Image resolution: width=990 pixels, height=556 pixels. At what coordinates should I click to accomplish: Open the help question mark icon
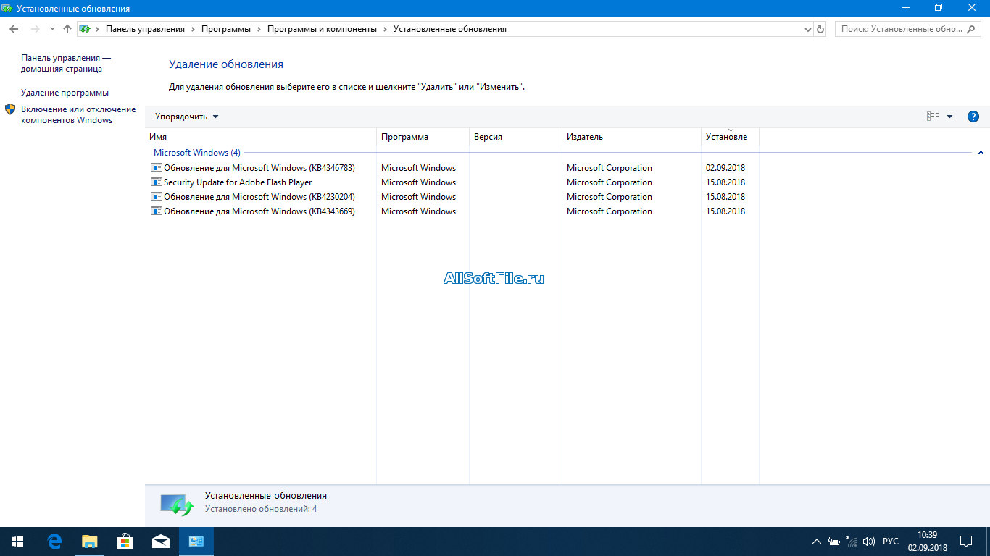point(973,117)
